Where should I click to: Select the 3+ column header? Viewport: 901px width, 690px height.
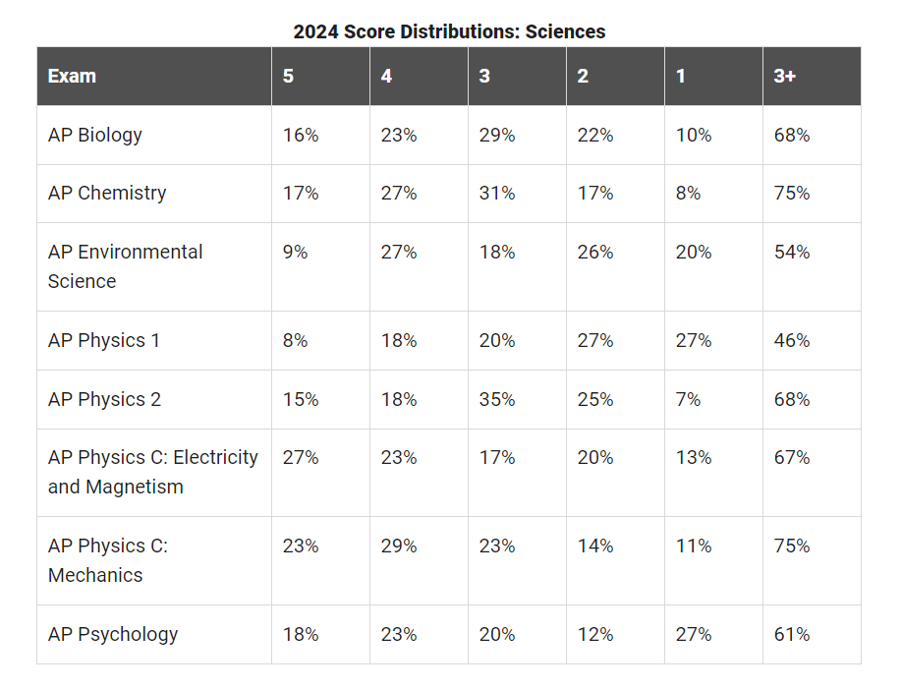[784, 76]
